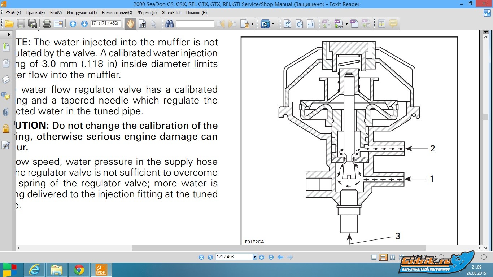Toggle facing pages view mode
Image resolution: width=493 pixels, height=277 pixels.
click(392, 257)
